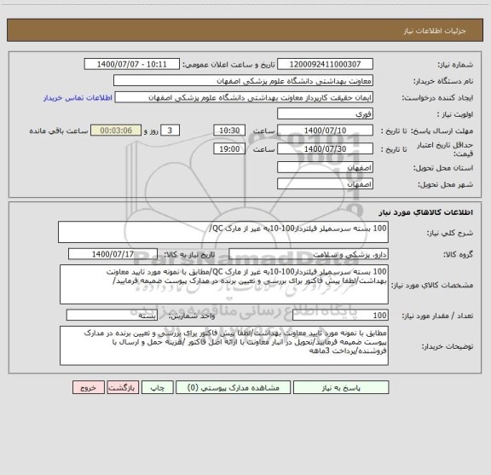Click the label مشخصات کالای مورد نیاز

pyautogui.click(x=432, y=285)
